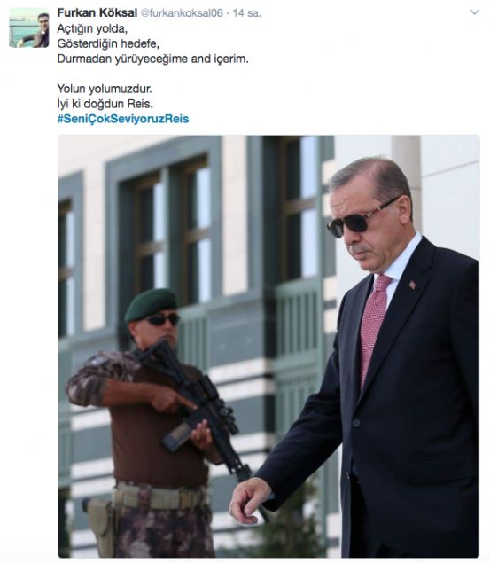Viewport: 490px width, 563px height.
Task: Follow the #SeniÇokSeviyoruzReis hashtag
Action: (123, 119)
